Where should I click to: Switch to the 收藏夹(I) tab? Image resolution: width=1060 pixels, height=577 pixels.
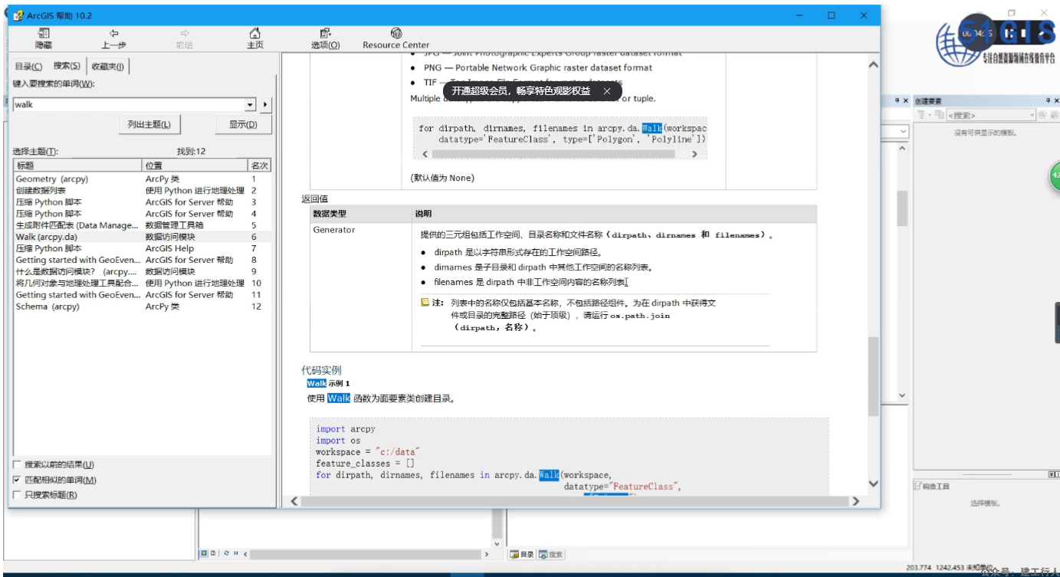tap(108, 67)
